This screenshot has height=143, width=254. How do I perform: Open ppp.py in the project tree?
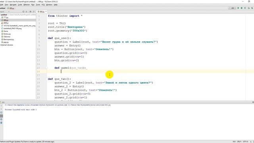(x=6, y=42)
